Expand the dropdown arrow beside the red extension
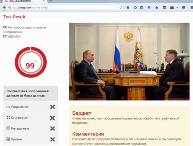 [177, 8]
